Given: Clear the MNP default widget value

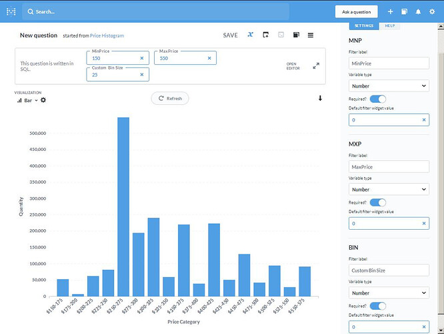Looking at the screenshot, I should pos(424,120).
